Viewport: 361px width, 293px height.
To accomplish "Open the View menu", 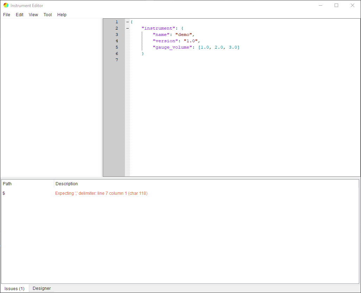I will pos(33,15).
